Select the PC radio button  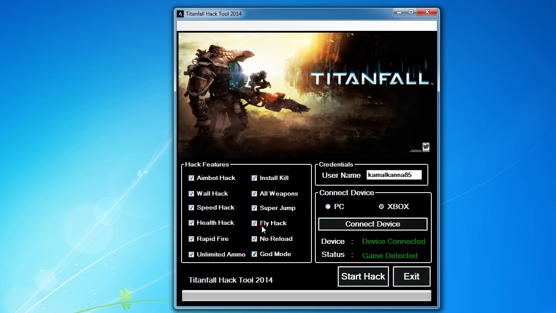coord(328,206)
